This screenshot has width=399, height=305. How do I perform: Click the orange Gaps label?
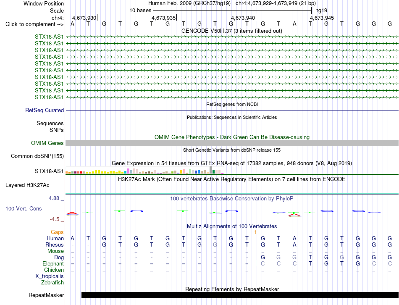57,232
